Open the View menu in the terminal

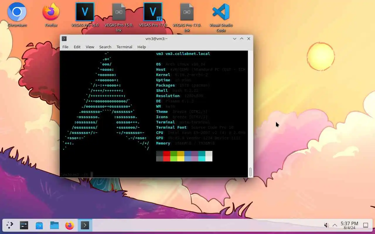(90, 47)
